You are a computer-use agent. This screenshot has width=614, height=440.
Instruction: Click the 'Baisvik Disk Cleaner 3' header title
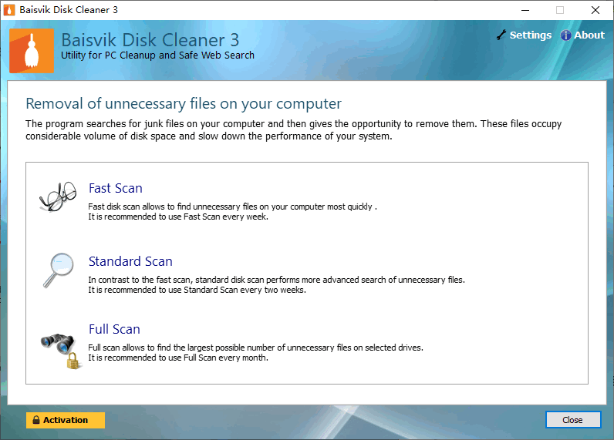click(150, 40)
